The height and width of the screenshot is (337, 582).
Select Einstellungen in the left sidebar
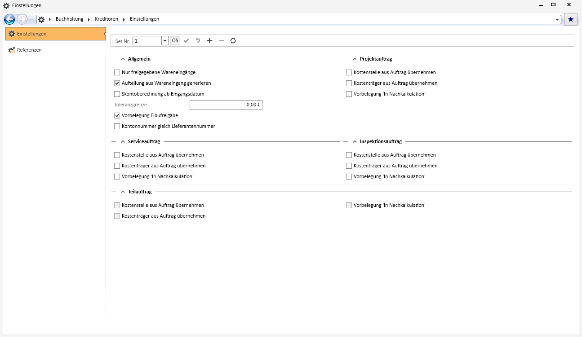(55, 34)
